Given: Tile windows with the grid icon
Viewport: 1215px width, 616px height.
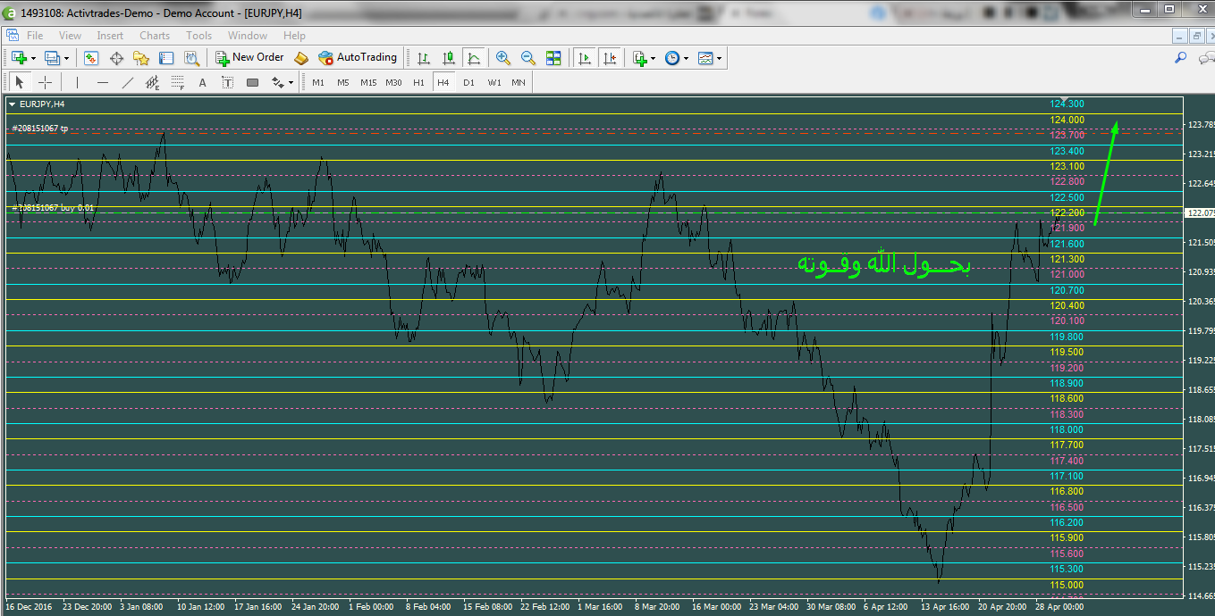Looking at the screenshot, I should (553, 58).
